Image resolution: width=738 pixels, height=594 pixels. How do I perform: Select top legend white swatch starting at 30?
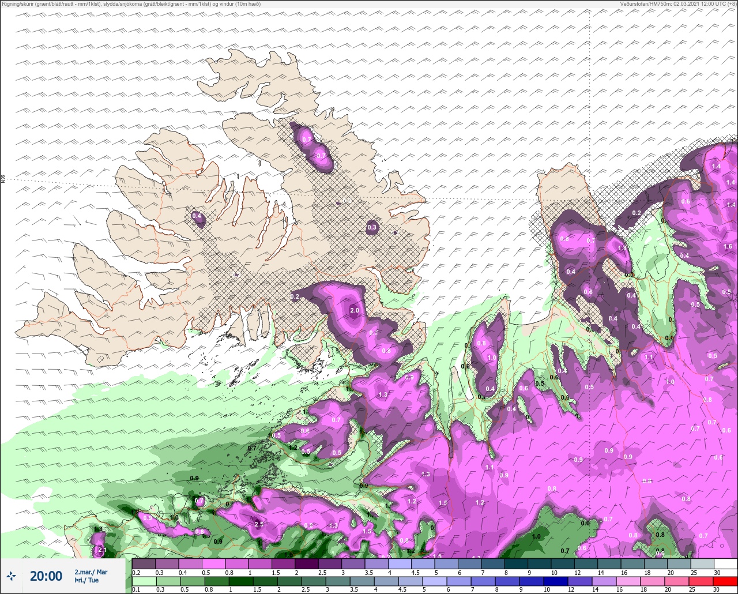725,563
